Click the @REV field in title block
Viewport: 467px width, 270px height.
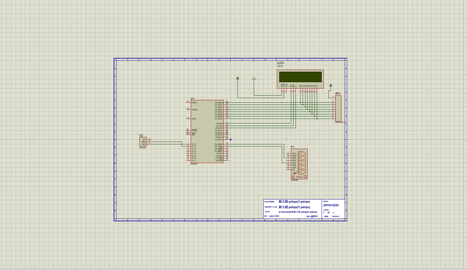point(314,216)
